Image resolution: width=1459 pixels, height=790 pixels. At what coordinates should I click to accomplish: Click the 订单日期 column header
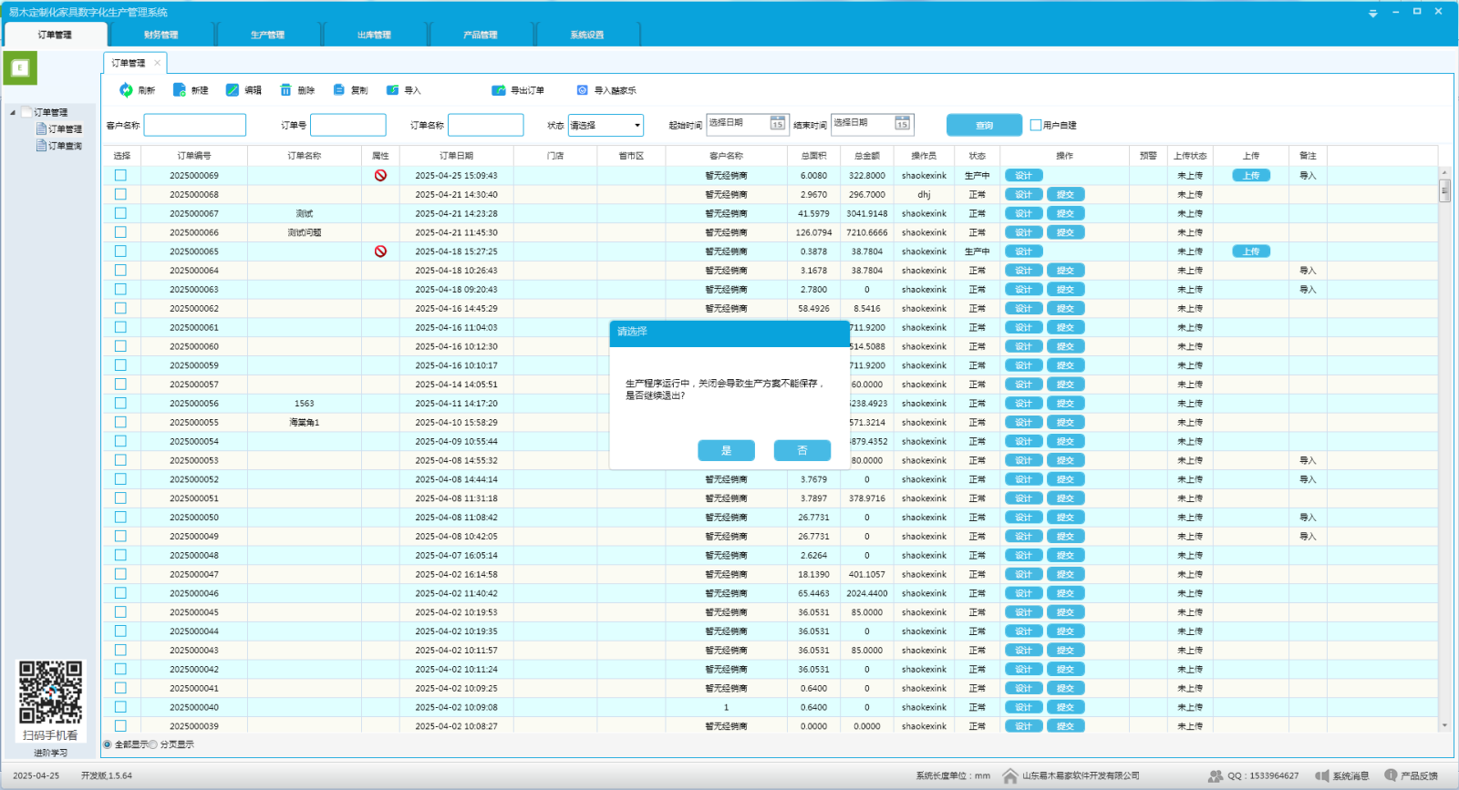456,156
